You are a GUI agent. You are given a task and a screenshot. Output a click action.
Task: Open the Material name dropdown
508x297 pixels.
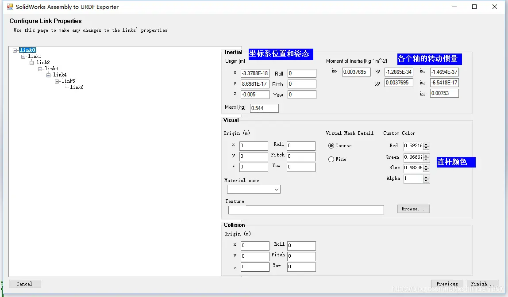point(276,190)
